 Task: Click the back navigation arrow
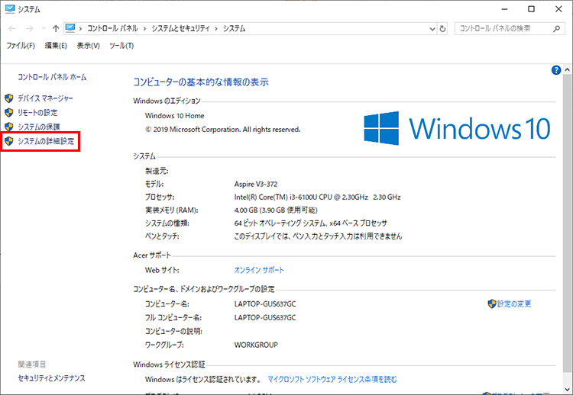pyautogui.click(x=11, y=28)
